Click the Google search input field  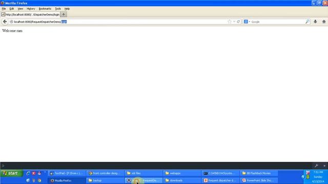278,21
